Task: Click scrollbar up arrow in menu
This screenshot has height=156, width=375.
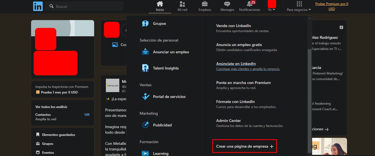Action: click(x=309, y=18)
